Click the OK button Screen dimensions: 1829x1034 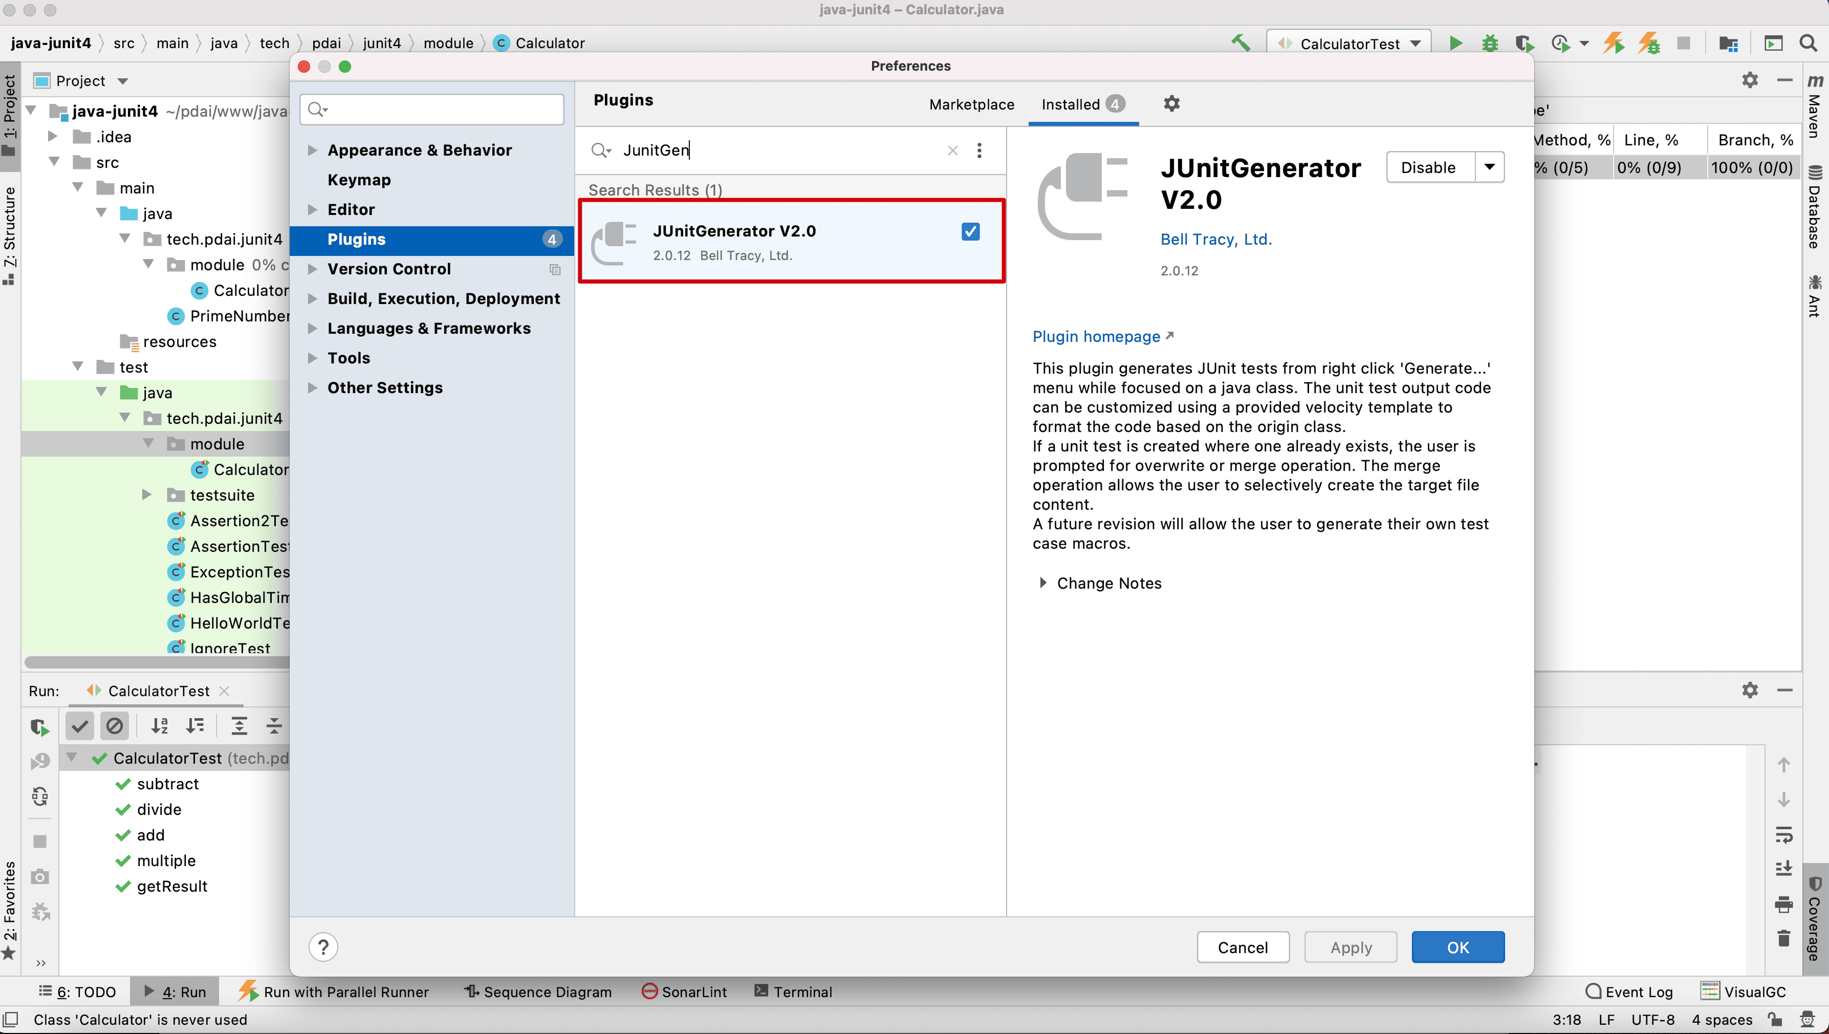click(1457, 947)
